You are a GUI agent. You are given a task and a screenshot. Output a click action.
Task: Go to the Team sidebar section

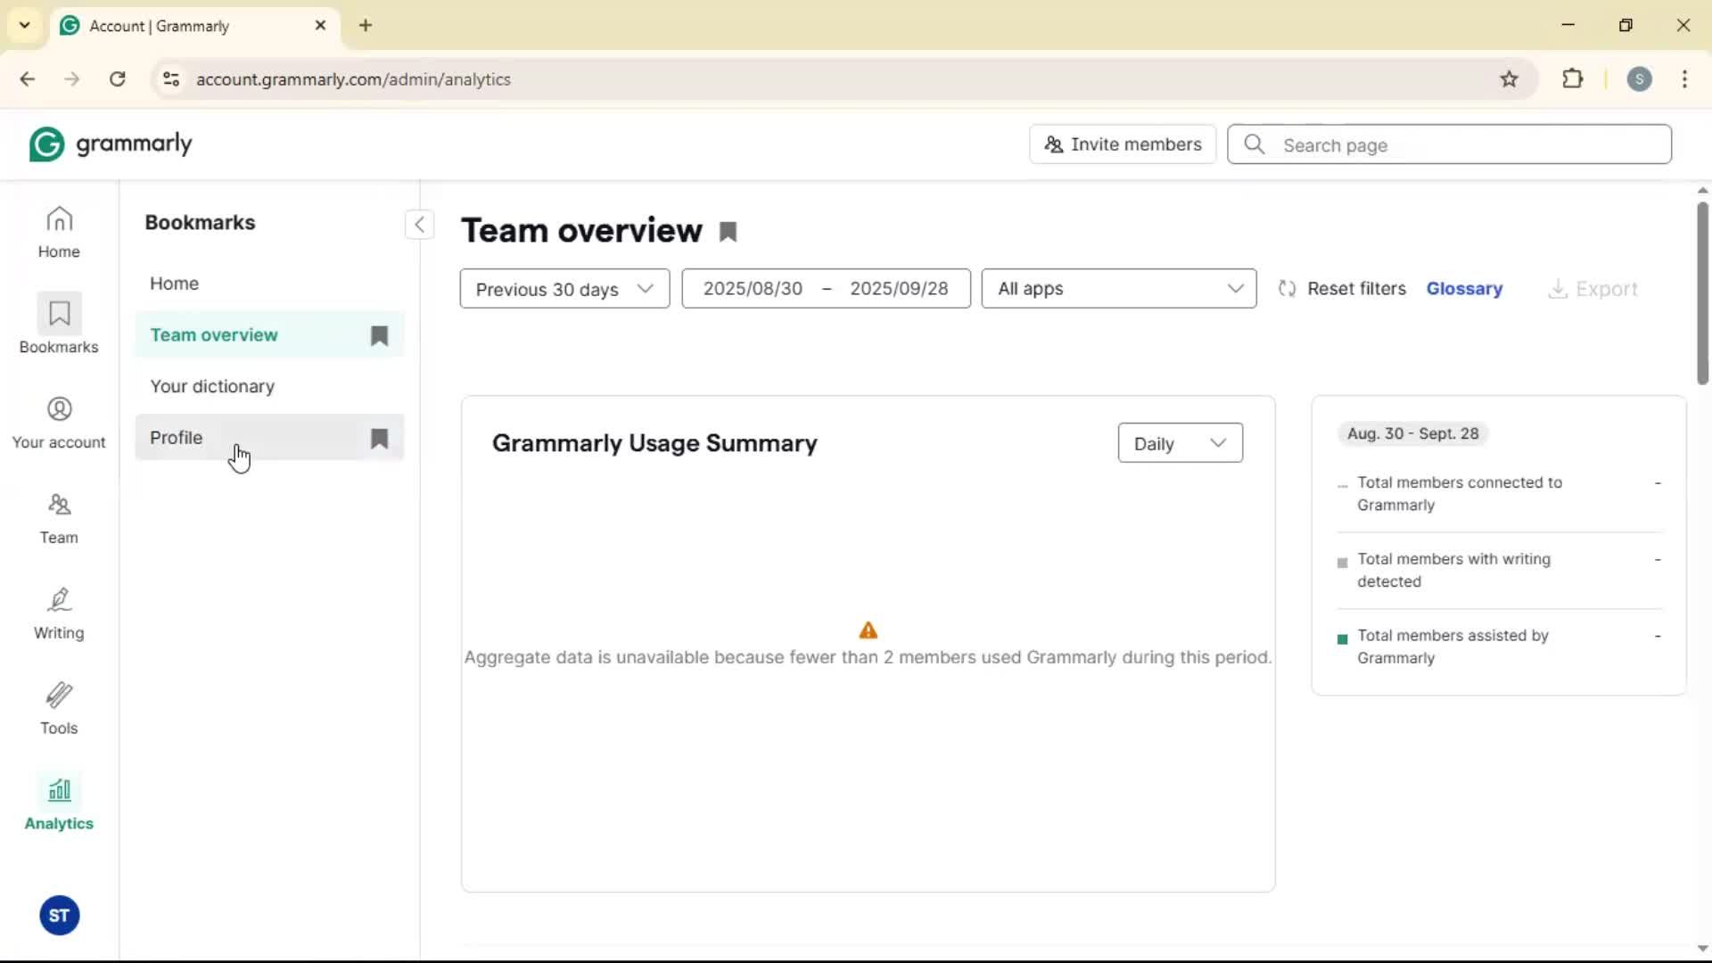(x=59, y=518)
